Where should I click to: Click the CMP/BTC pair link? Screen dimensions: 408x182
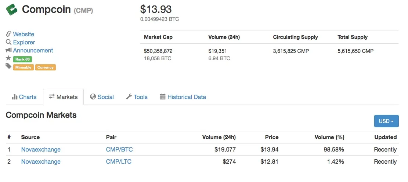tap(119, 149)
